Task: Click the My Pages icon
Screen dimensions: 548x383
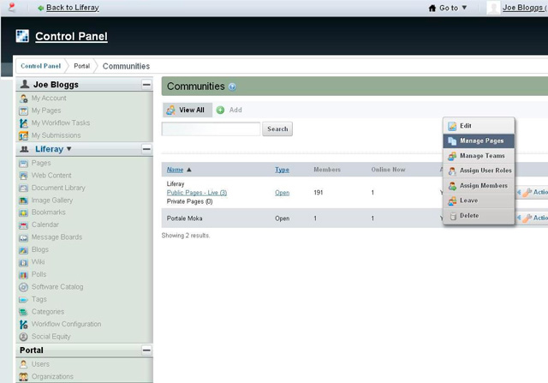Action: click(23, 111)
